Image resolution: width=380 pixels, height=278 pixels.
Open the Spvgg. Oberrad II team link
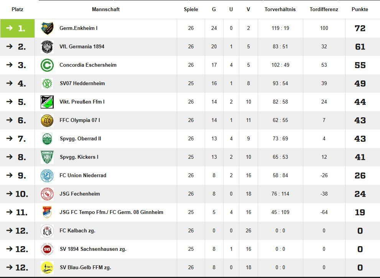pyautogui.click(x=80, y=138)
